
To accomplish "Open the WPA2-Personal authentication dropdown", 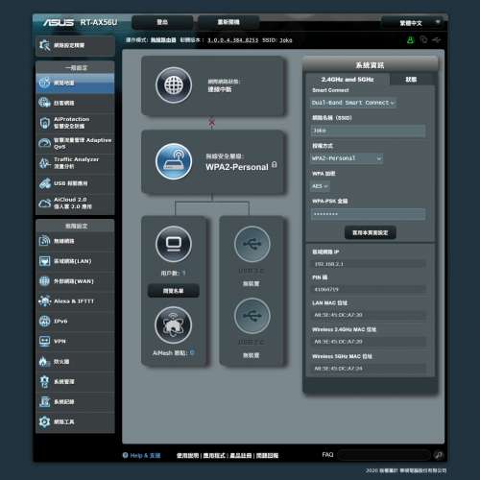I will point(347,158).
